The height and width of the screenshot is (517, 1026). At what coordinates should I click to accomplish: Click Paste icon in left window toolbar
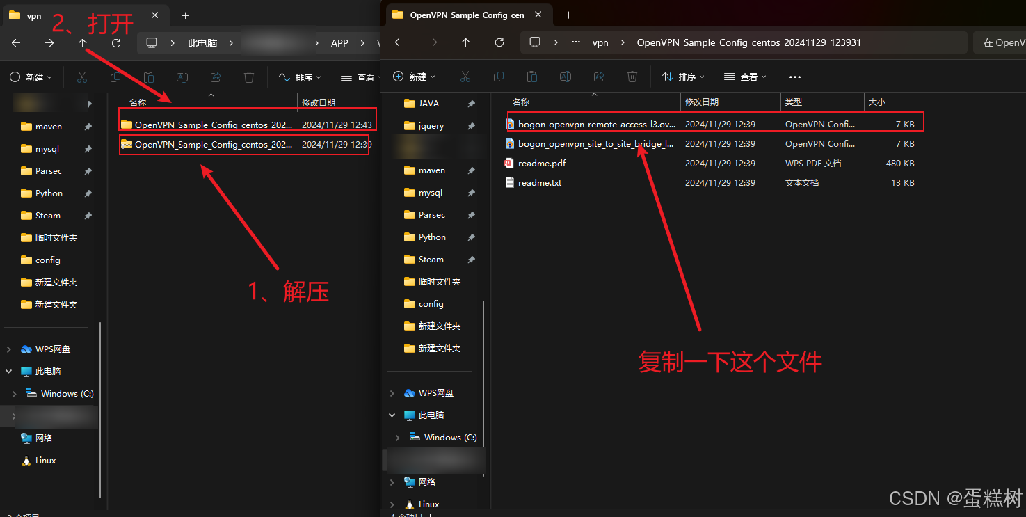(x=149, y=77)
